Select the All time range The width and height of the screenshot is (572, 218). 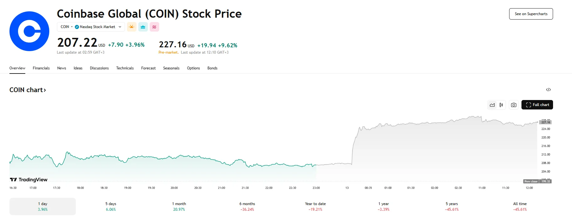point(520,206)
